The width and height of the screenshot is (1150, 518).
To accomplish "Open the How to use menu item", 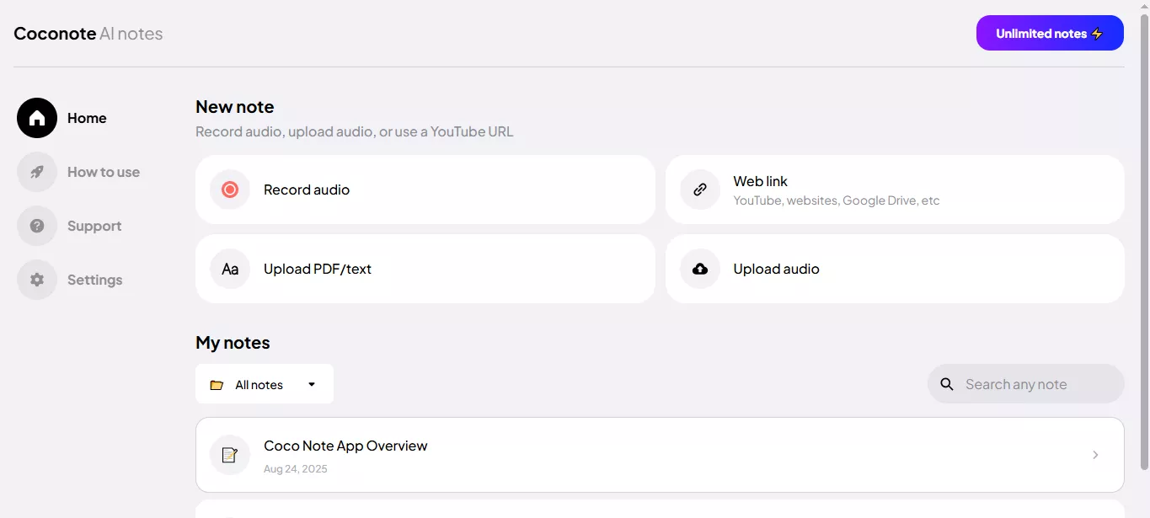I will [103, 172].
